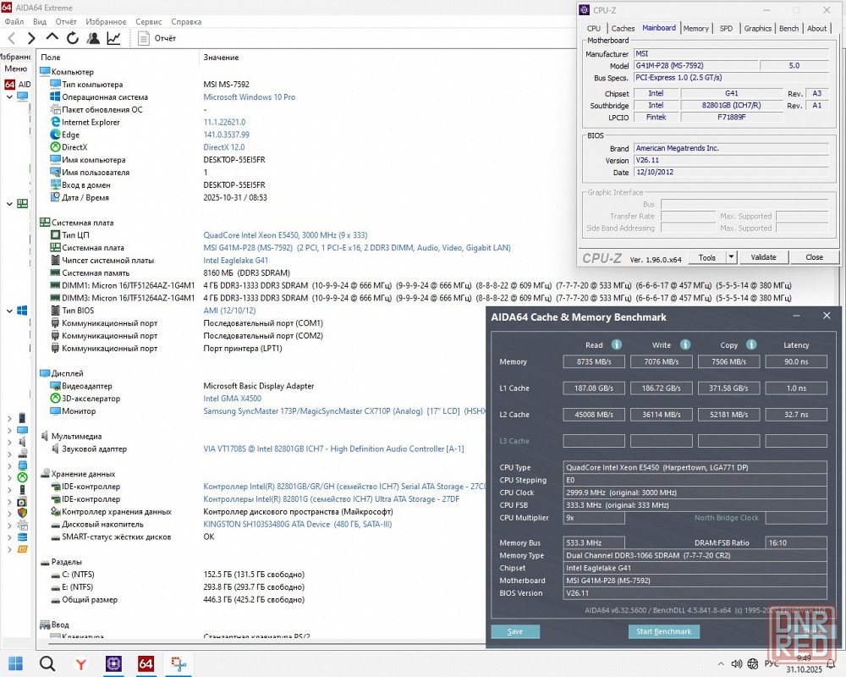Screen dimensions: 846x677
Task: Switch to the SPD tab in CPU-Z
Action: [726, 28]
